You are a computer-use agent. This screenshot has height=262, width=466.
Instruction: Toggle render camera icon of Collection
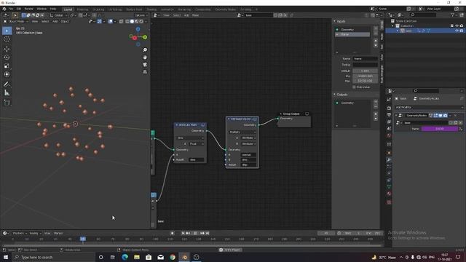click(462, 26)
